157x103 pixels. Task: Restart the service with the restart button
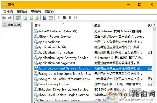tap(76, 18)
